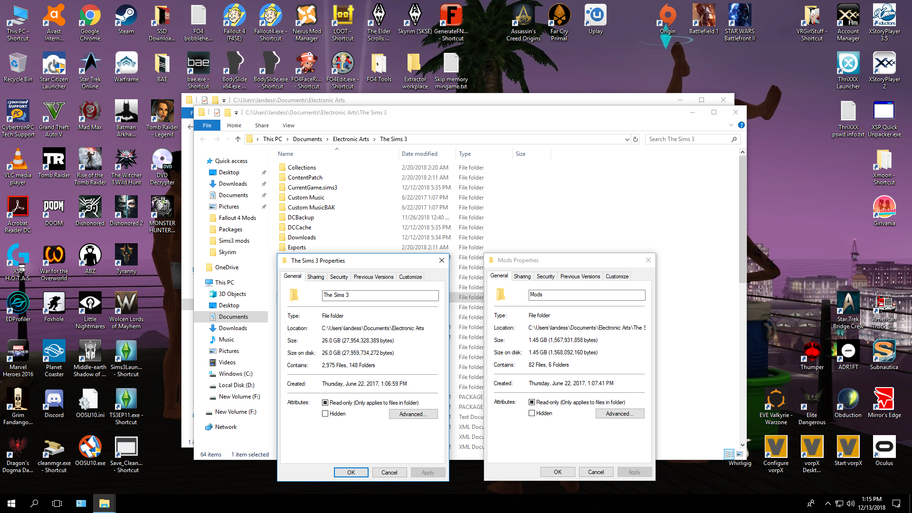Open the Planet Coaster desktop icon

point(54,359)
